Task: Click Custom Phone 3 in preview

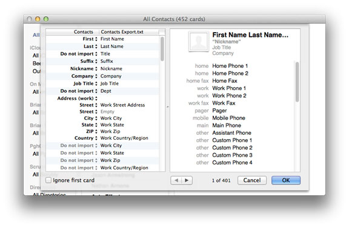Action: coord(232,155)
